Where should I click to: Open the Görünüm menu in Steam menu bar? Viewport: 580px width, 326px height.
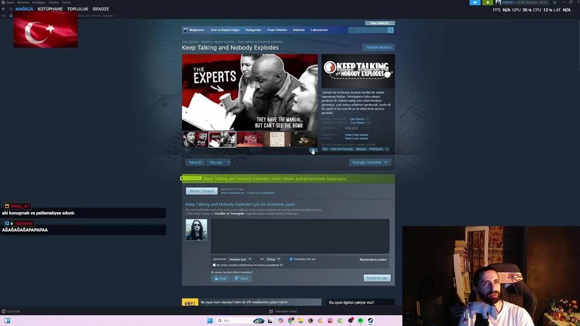pos(23,2)
